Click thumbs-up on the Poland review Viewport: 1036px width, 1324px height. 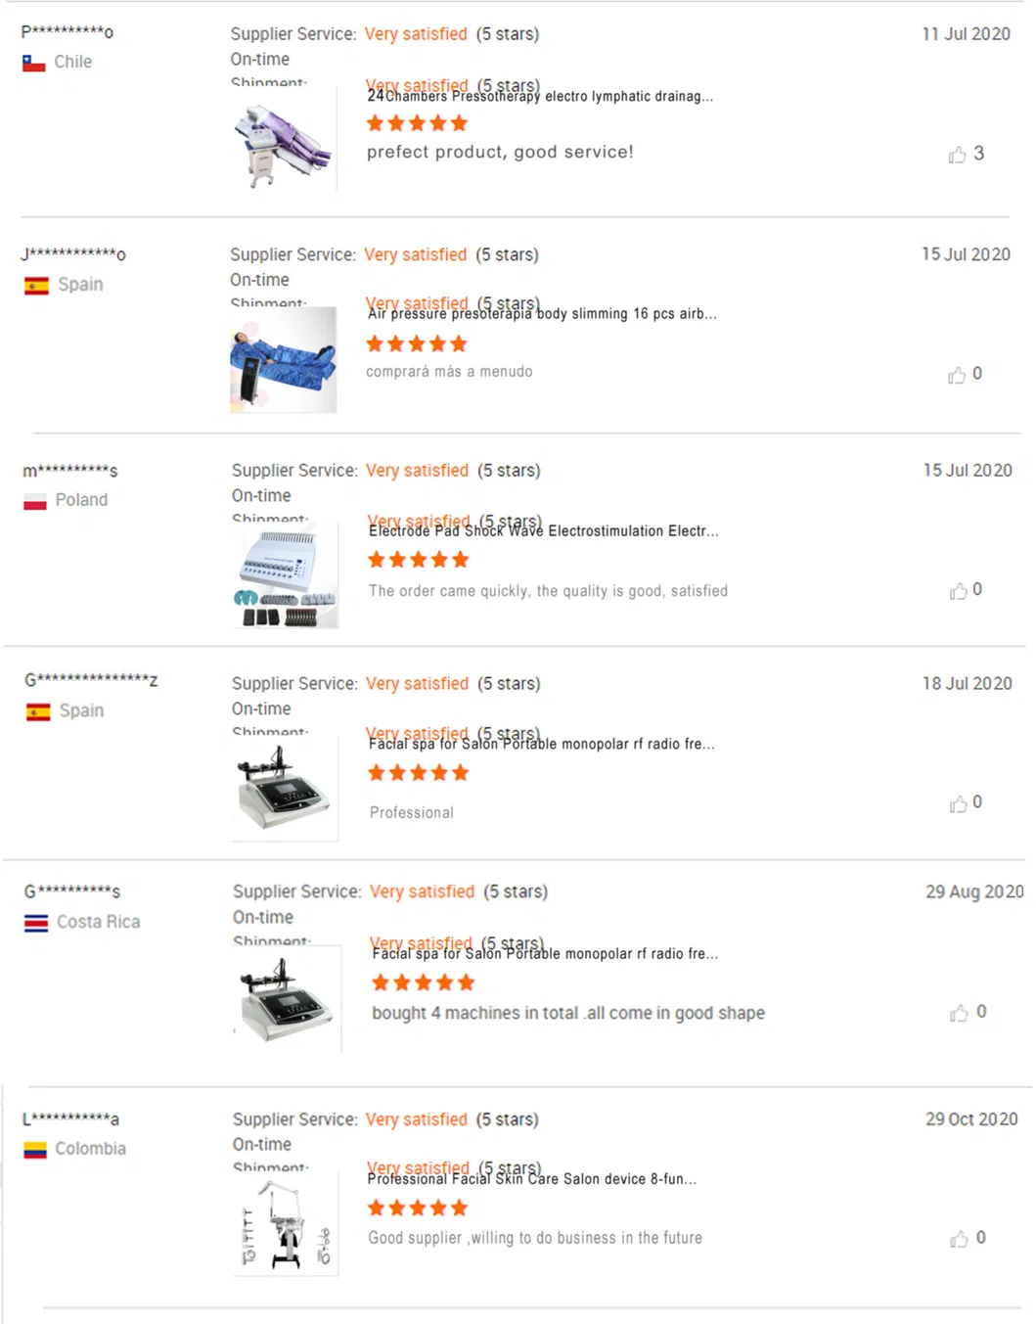coord(958,590)
